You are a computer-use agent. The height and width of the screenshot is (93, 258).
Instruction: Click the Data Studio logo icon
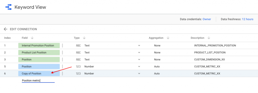[x=8, y=7]
